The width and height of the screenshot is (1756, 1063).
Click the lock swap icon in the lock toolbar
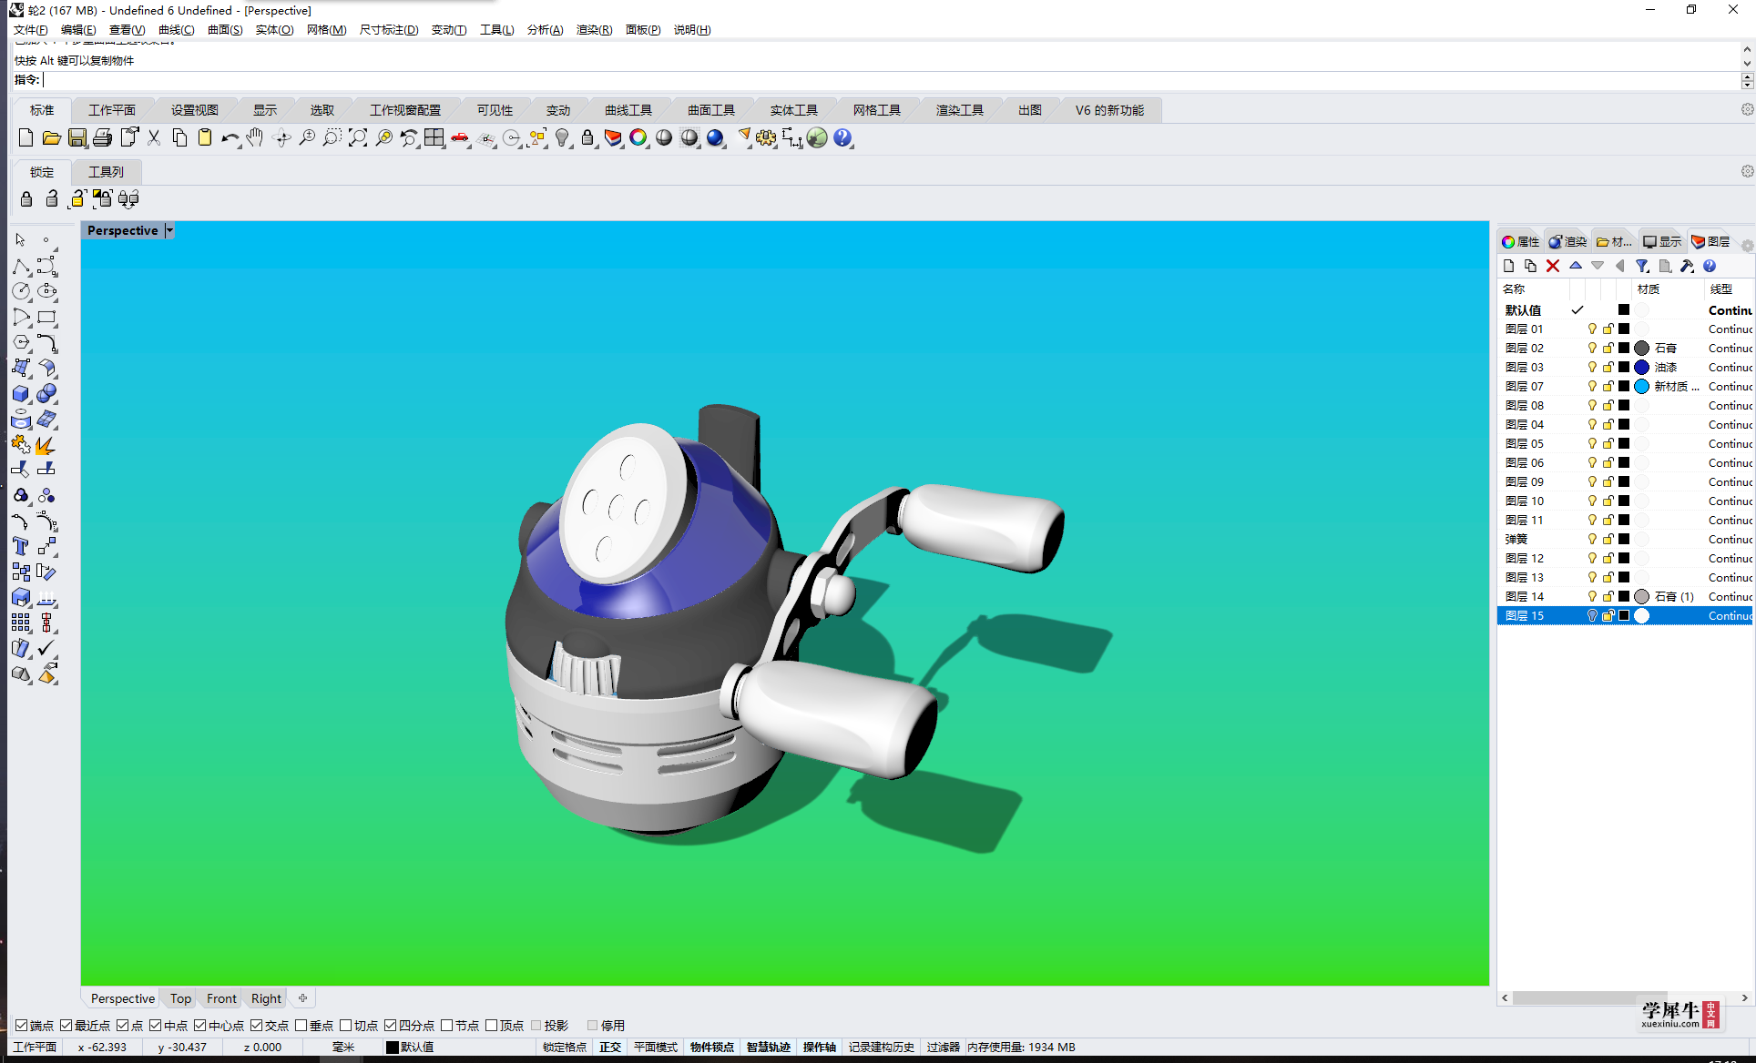[x=128, y=198]
